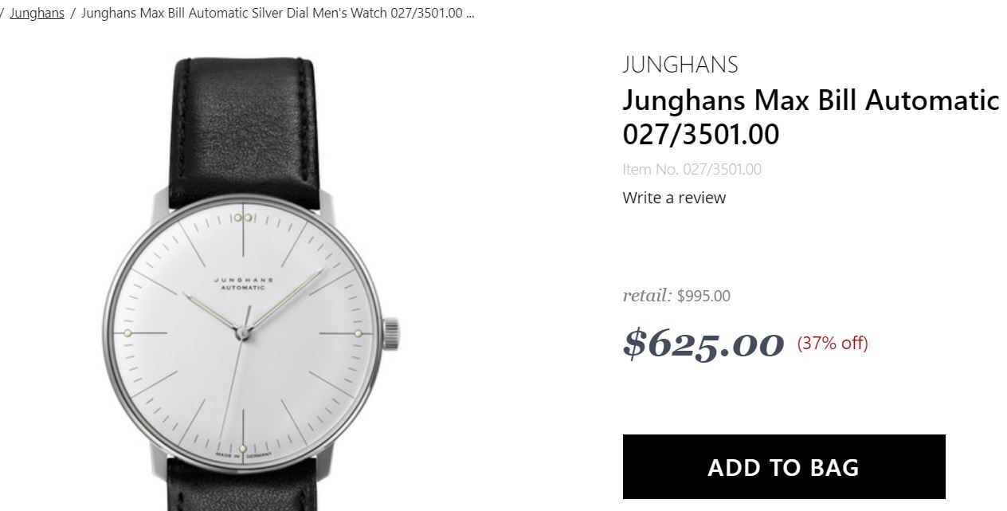This screenshot has width=1007, height=511.
Task: Click the double-dot twelve o'clock marker
Action: tap(245, 217)
